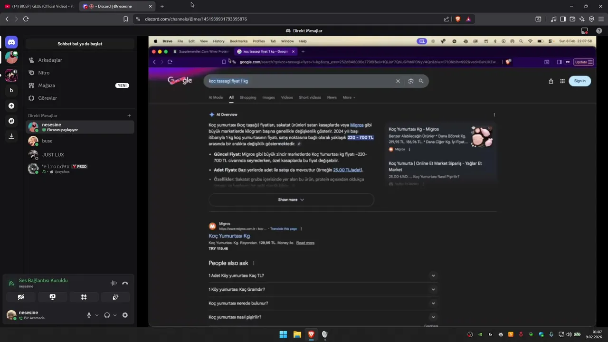Screen dimensions: 608x342
Task: Open Discord help question mark icon
Action: [x=599, y=31]
